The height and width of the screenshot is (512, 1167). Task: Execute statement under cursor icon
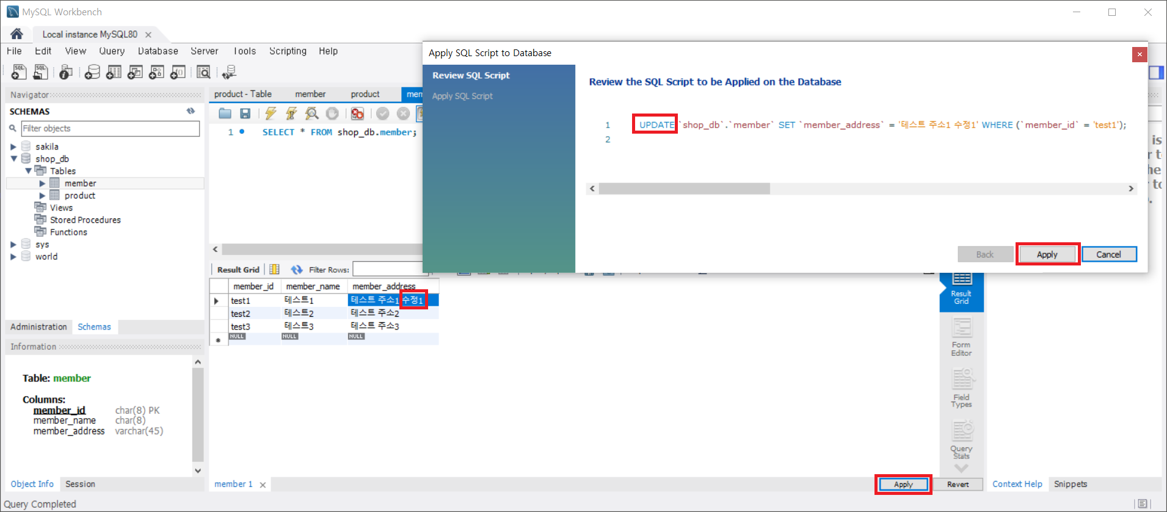coord(291,113)
